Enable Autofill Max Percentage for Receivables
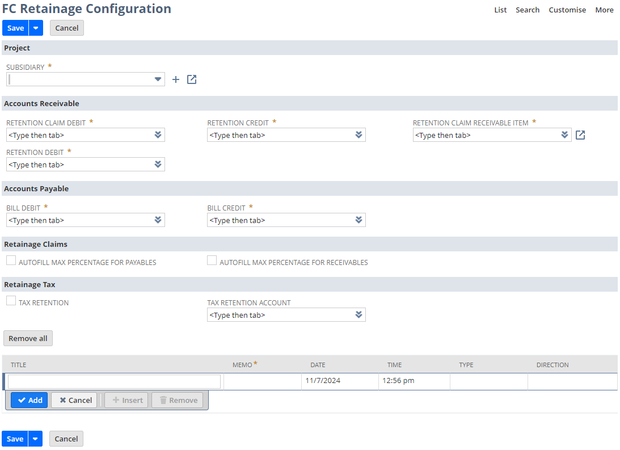This screenshot has height=450, width=620. point(212,260)
